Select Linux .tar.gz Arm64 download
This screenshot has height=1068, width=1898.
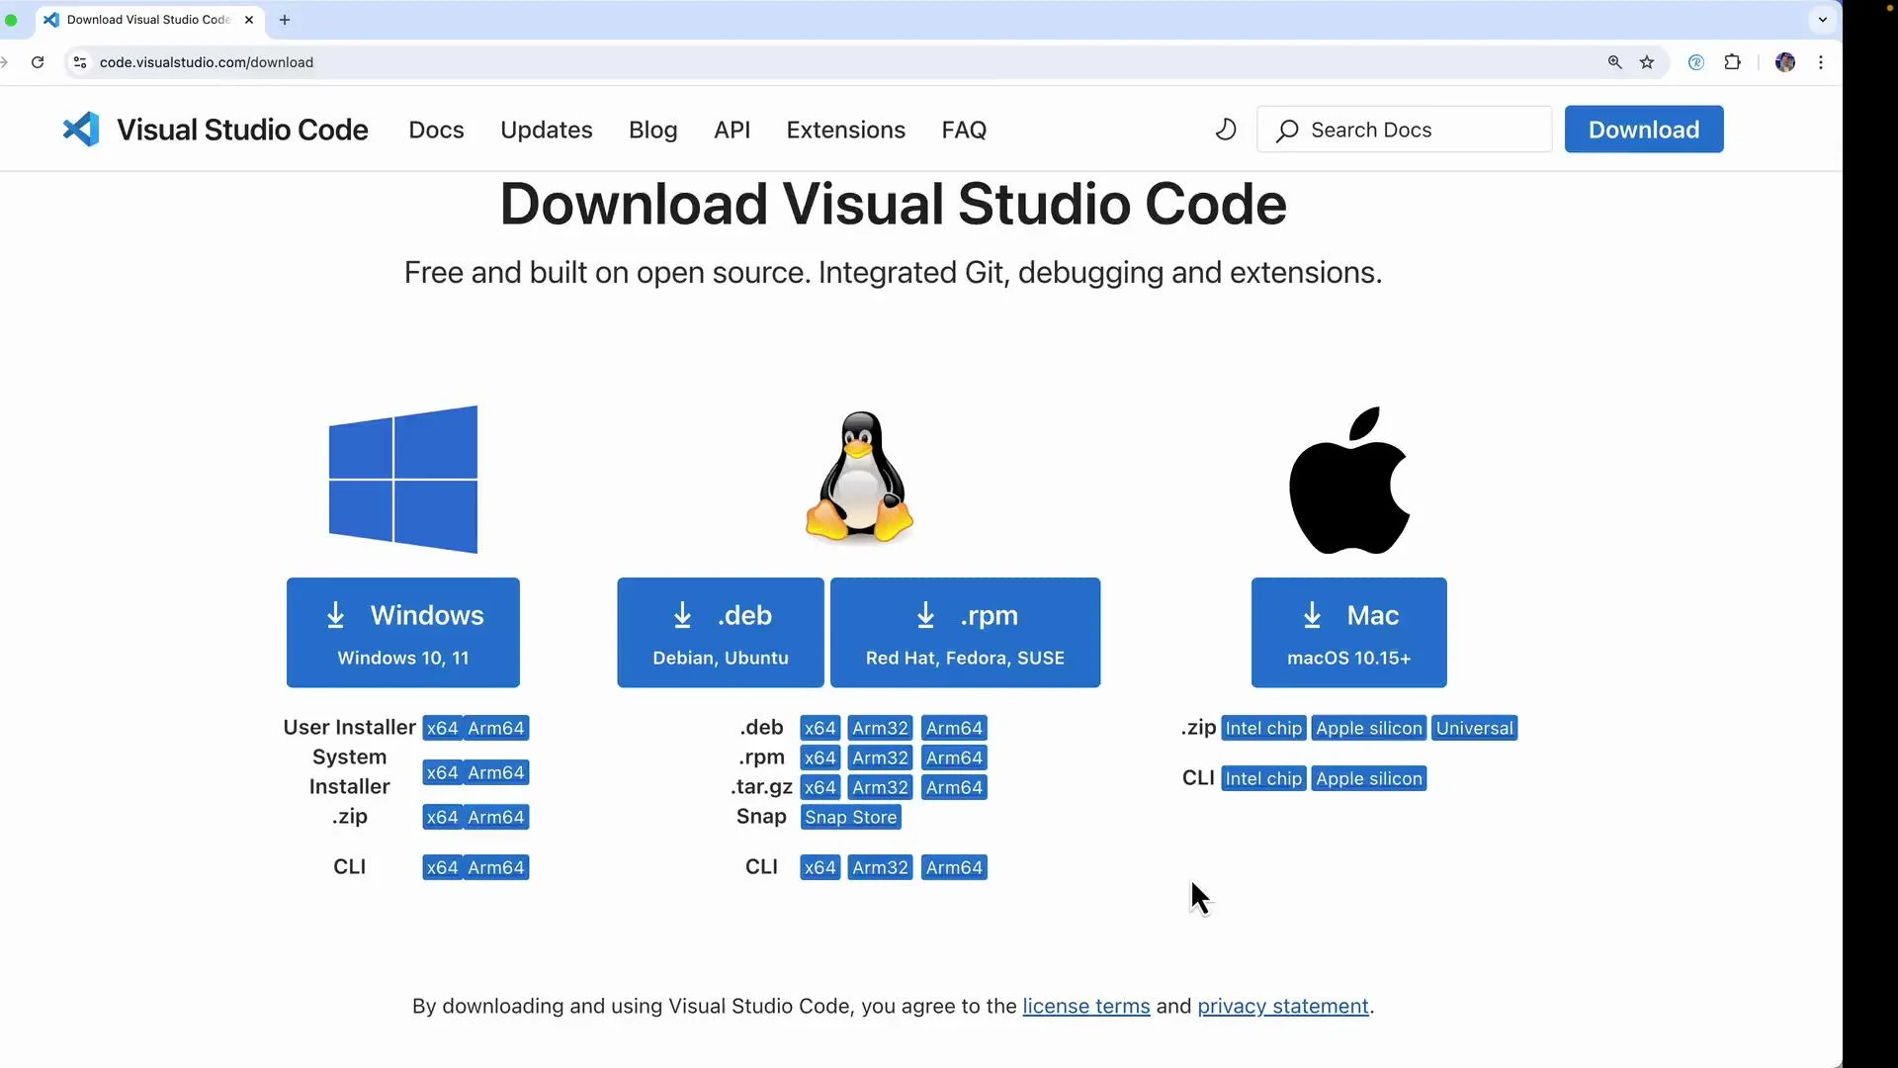pos(954,787)
